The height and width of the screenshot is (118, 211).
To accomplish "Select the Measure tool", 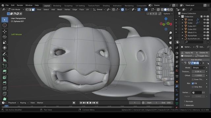I will tap(5, 60).
